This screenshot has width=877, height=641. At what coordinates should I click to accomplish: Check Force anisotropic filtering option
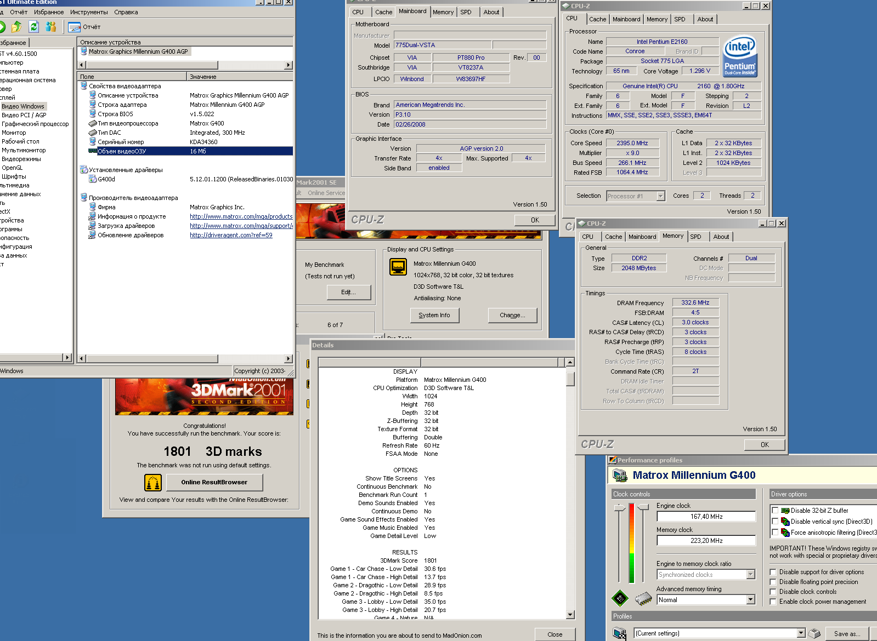point(775,533)
